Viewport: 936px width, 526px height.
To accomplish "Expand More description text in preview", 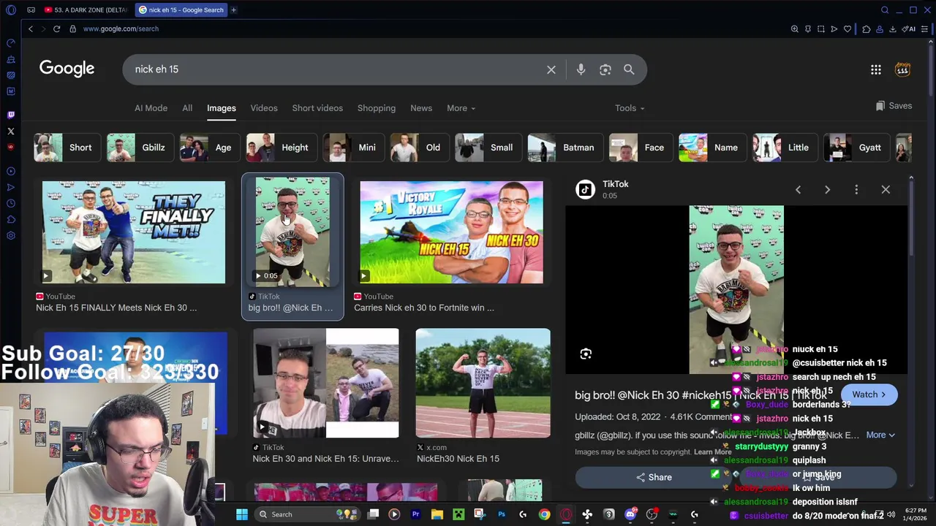I will (x=880, y=435).
